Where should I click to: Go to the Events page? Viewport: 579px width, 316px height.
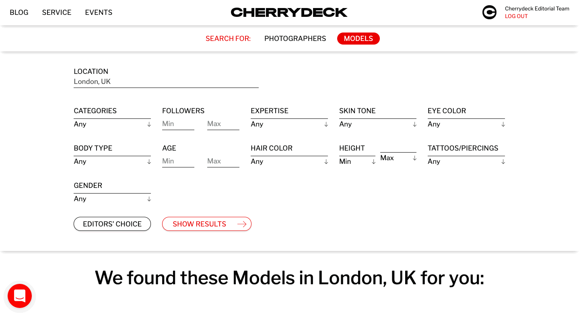tap(99, 12)
